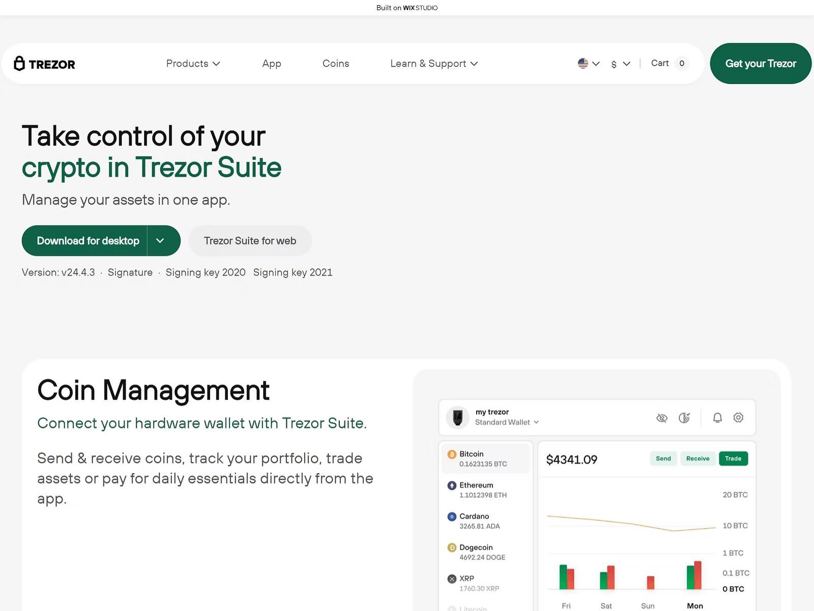Click the Bitcoin coin icon
This screenshot has height=611, width=814.
(x=452, y=454)
